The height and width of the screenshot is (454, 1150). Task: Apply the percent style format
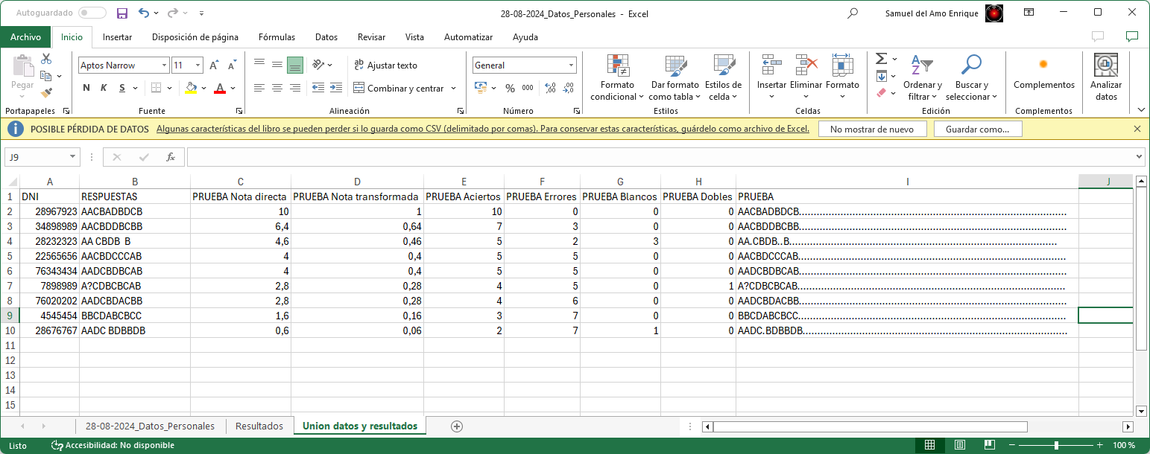(x=511, y=88)
